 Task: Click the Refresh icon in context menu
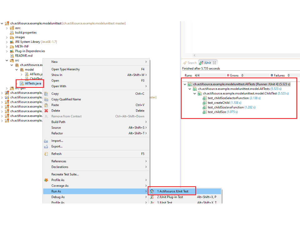click(46, 154)
